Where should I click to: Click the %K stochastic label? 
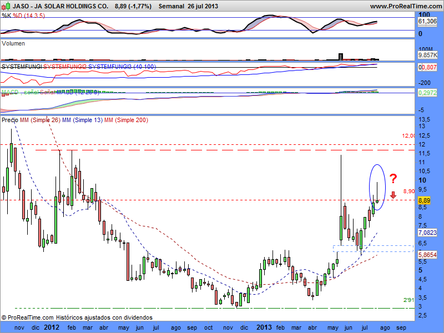7,16
